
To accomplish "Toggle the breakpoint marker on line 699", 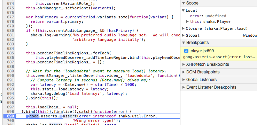I will click(x=10, y=116).
